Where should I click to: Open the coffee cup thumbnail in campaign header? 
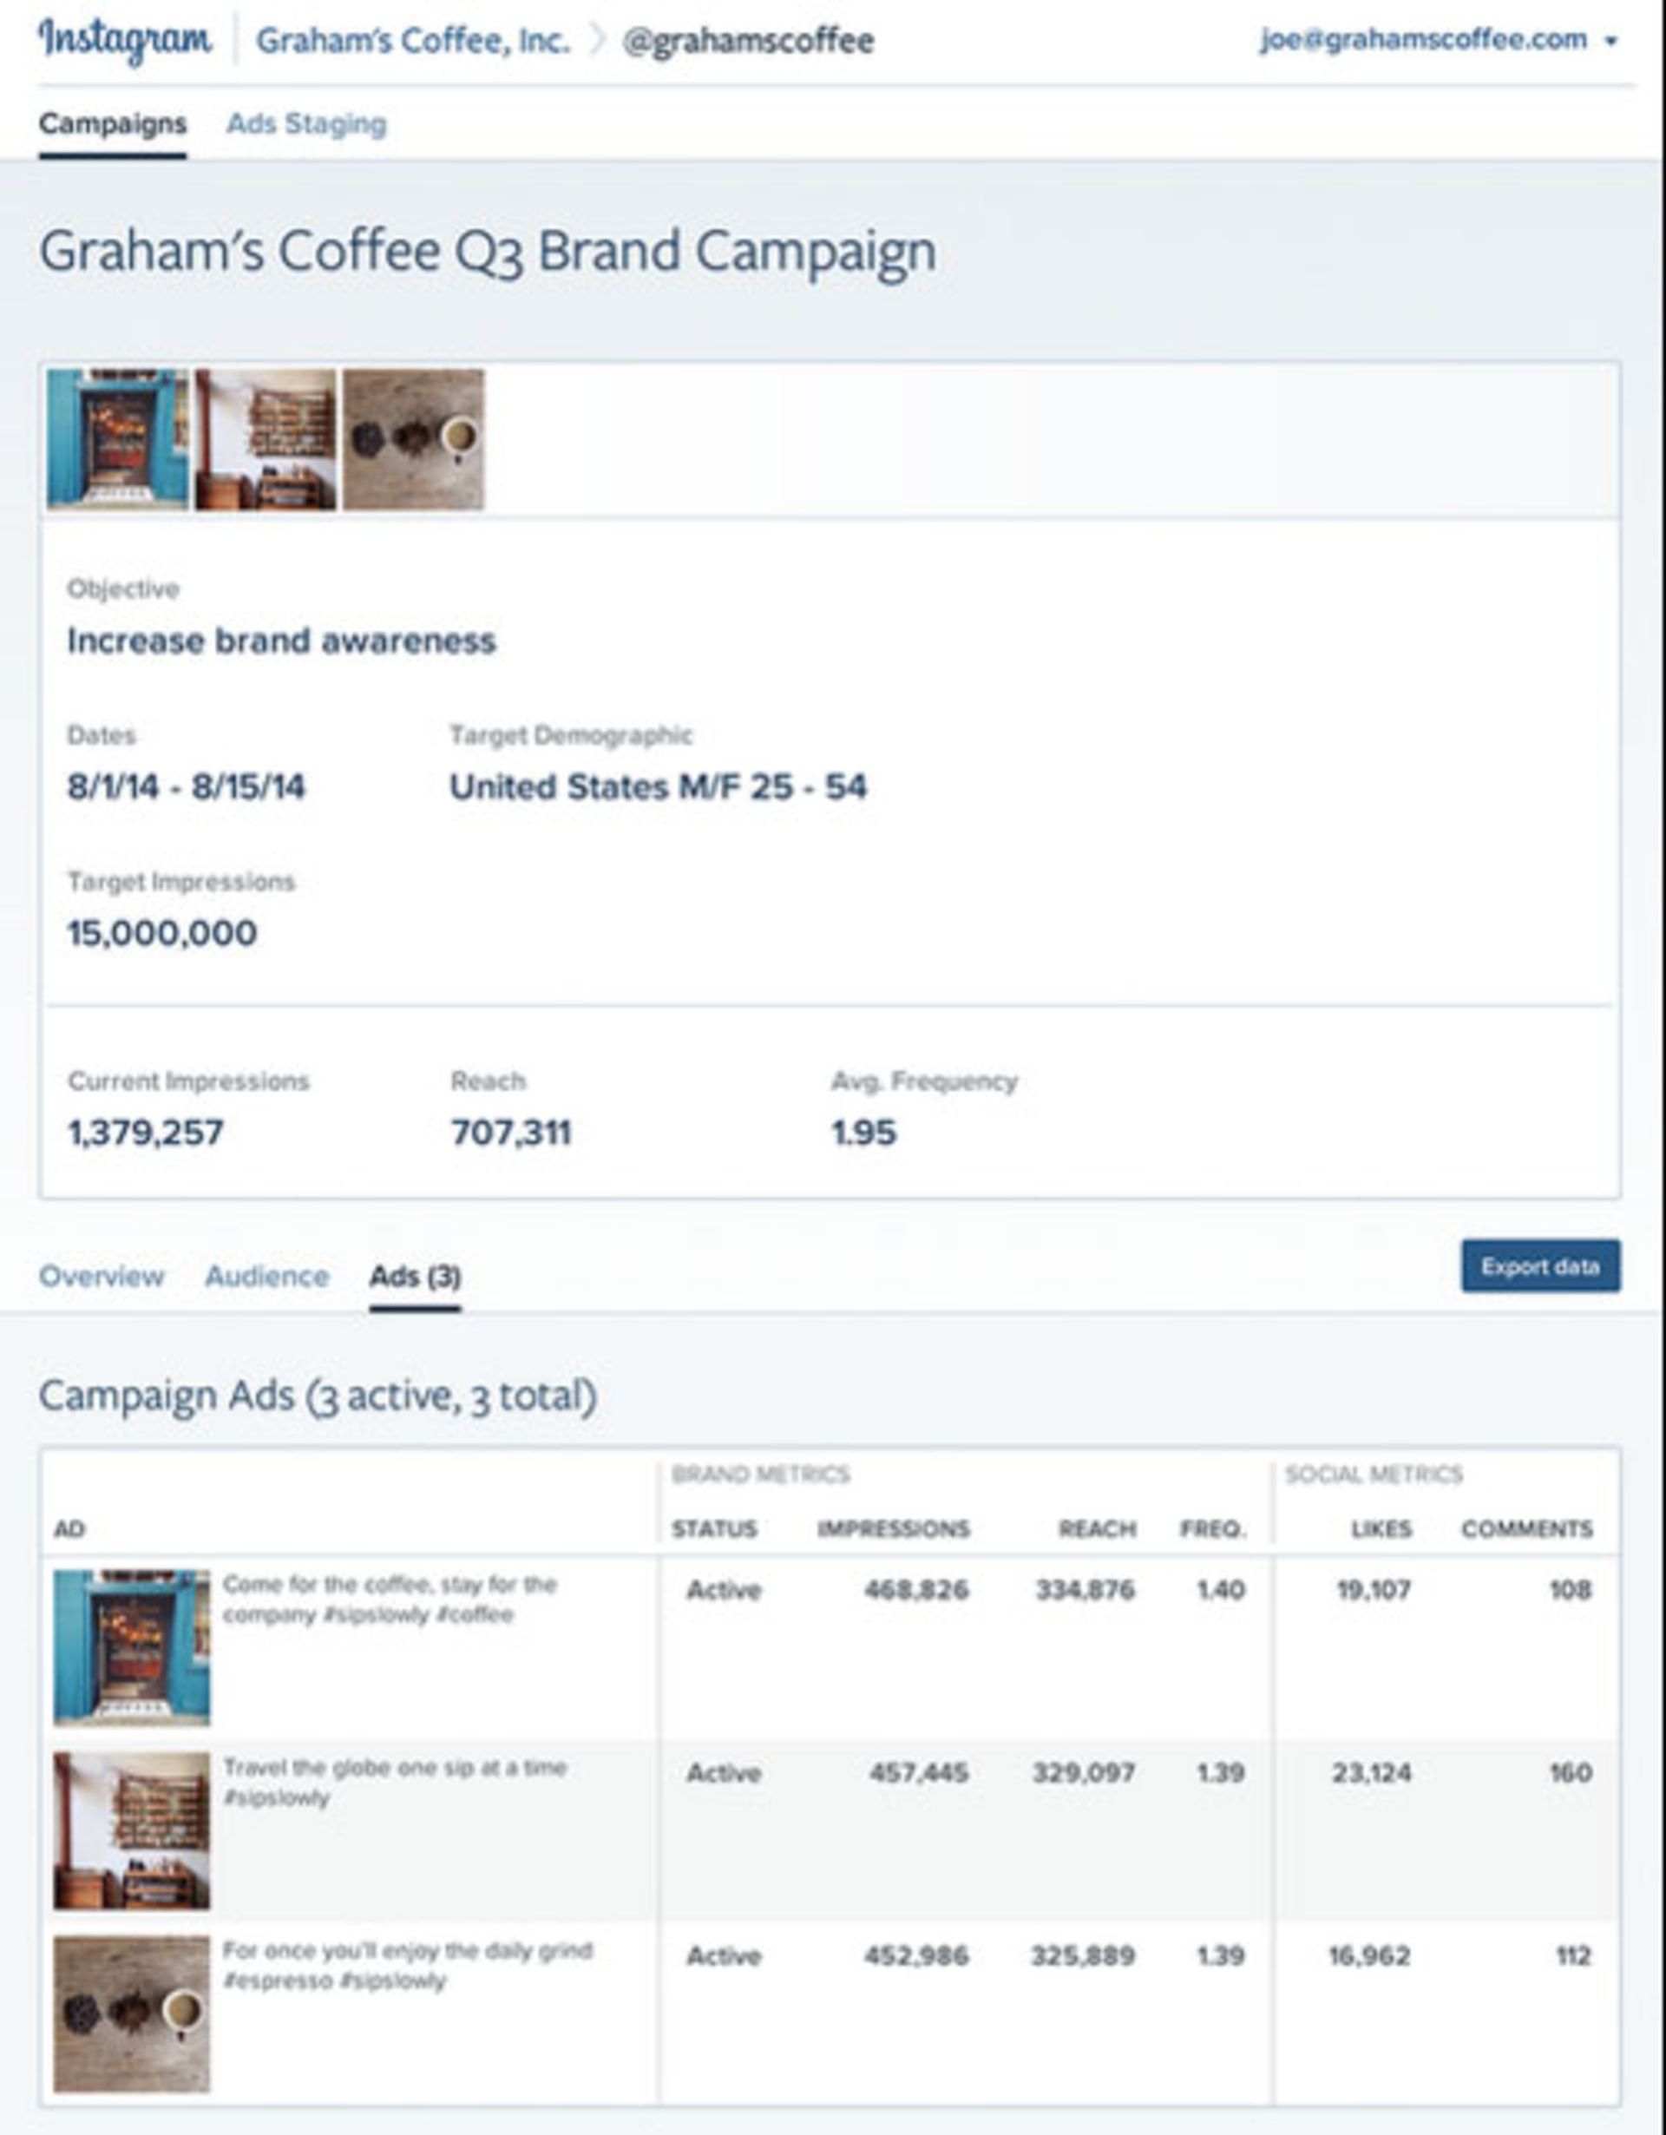(413, 439)
